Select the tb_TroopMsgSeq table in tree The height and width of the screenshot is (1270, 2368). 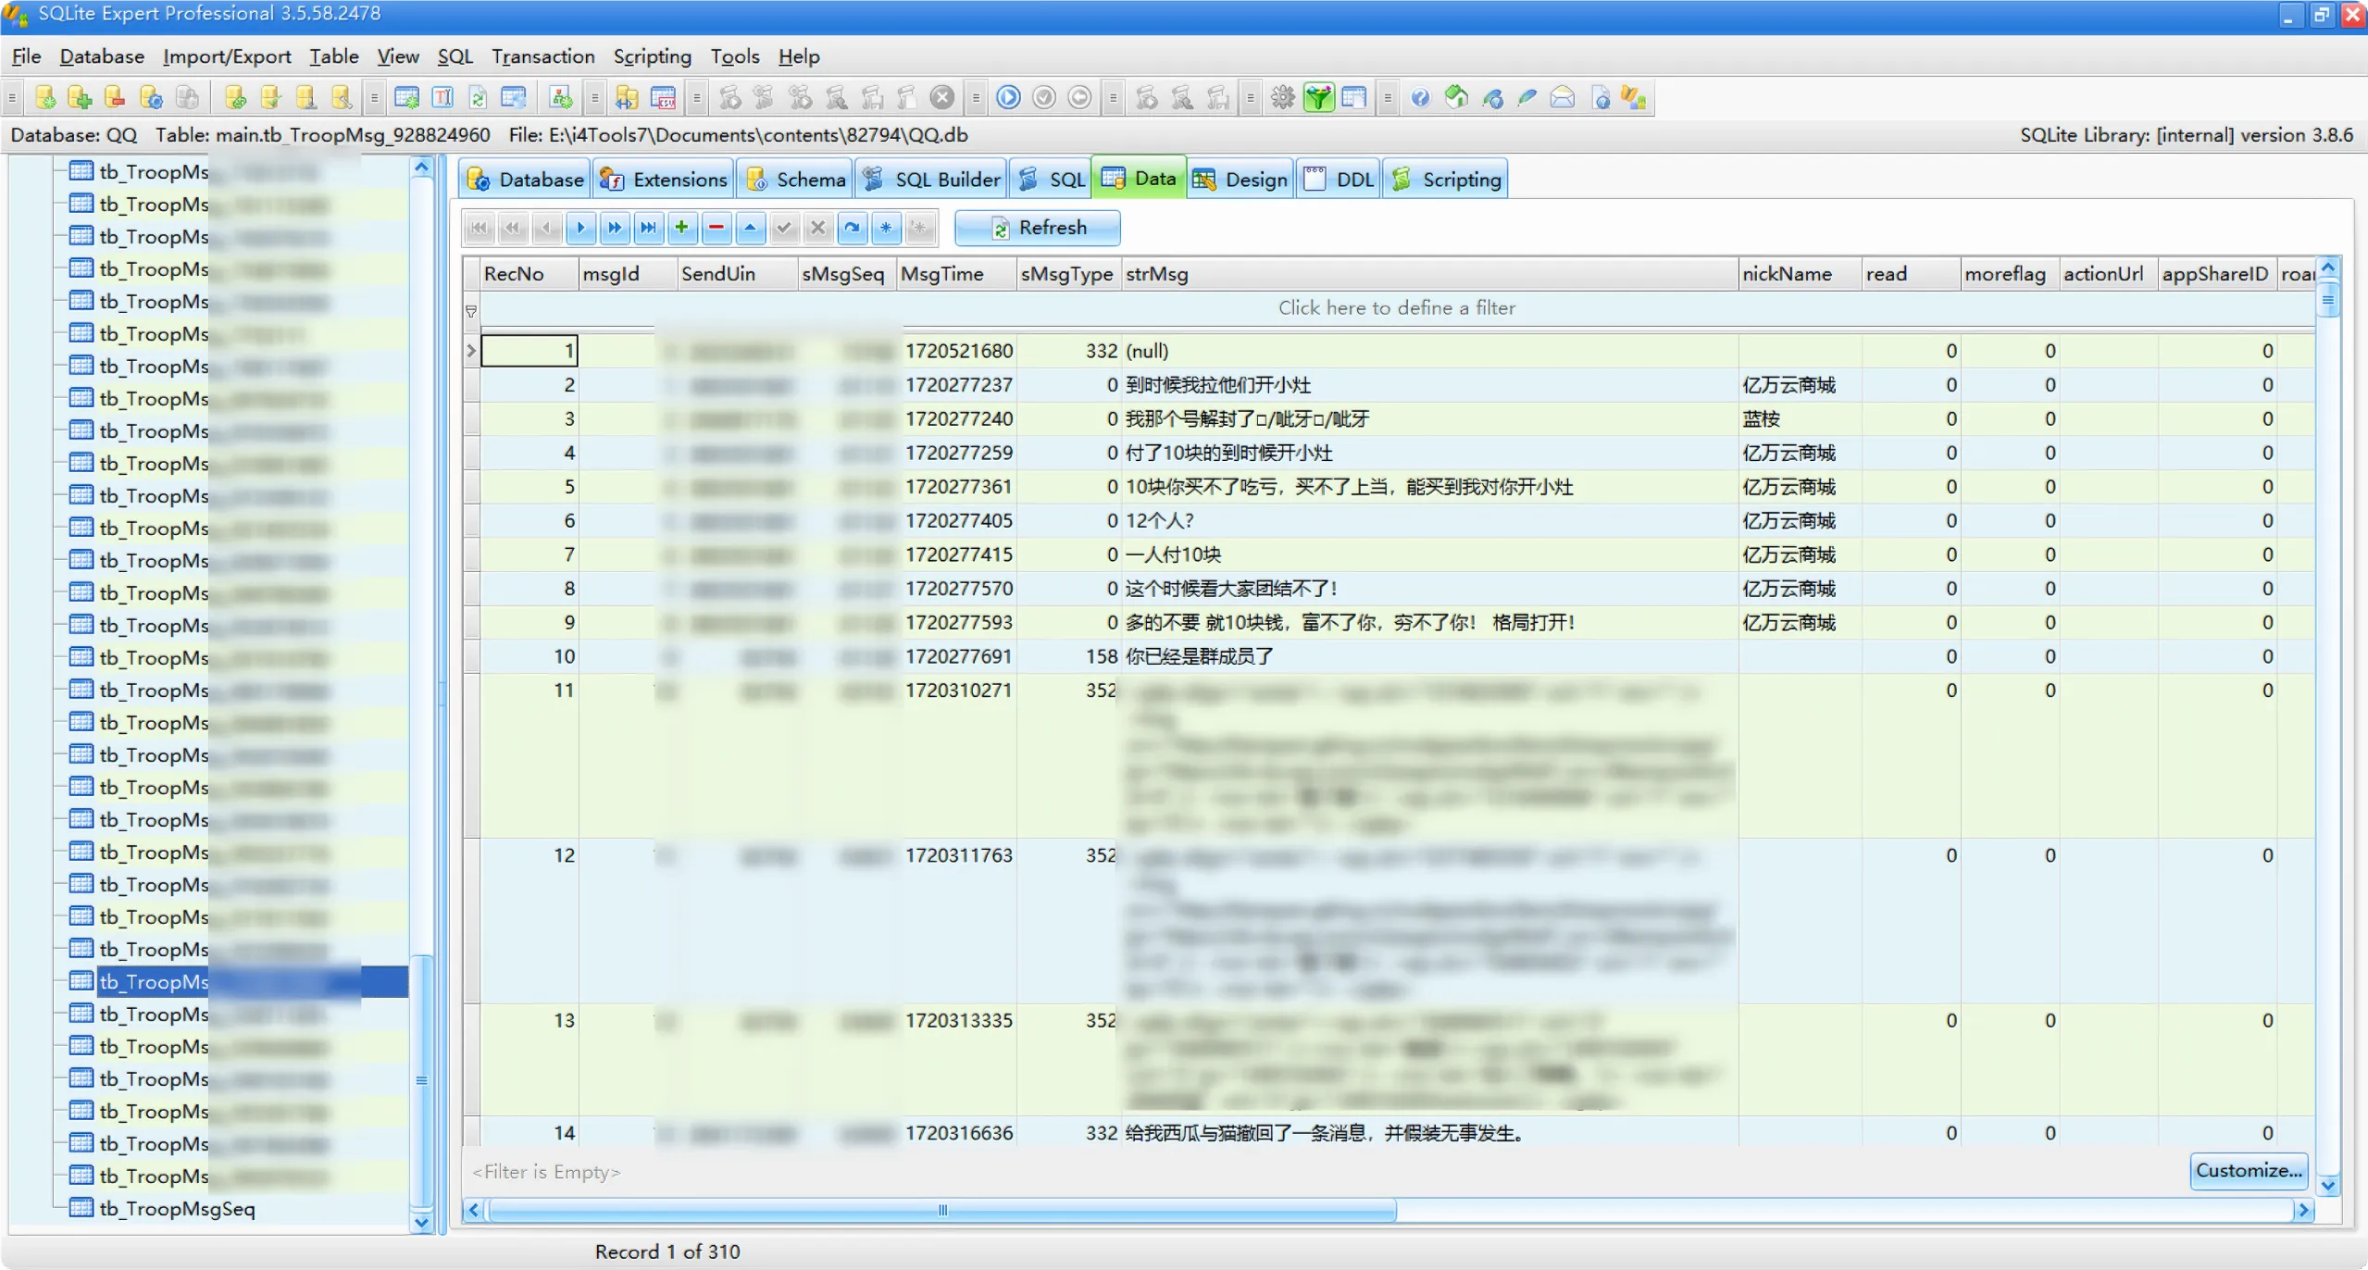177,1209
